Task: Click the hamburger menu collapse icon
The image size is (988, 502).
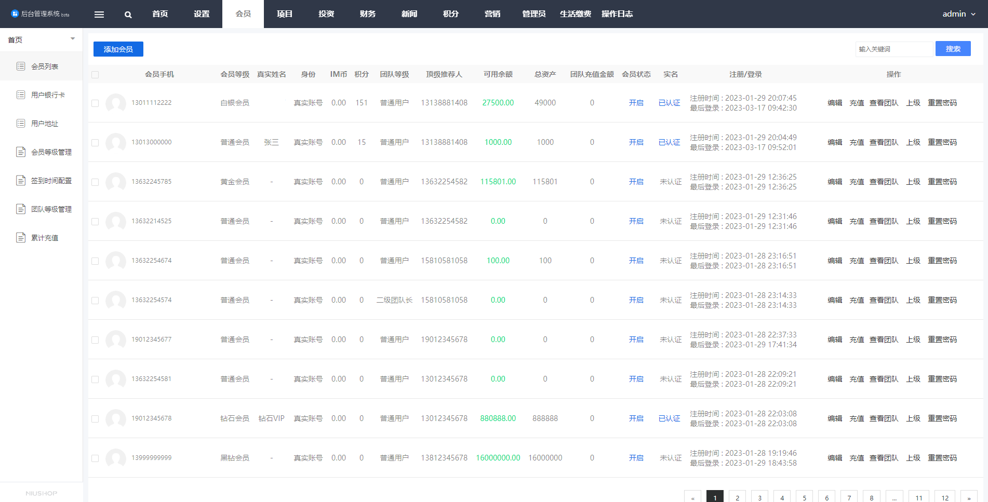Action: click(99, 15)
